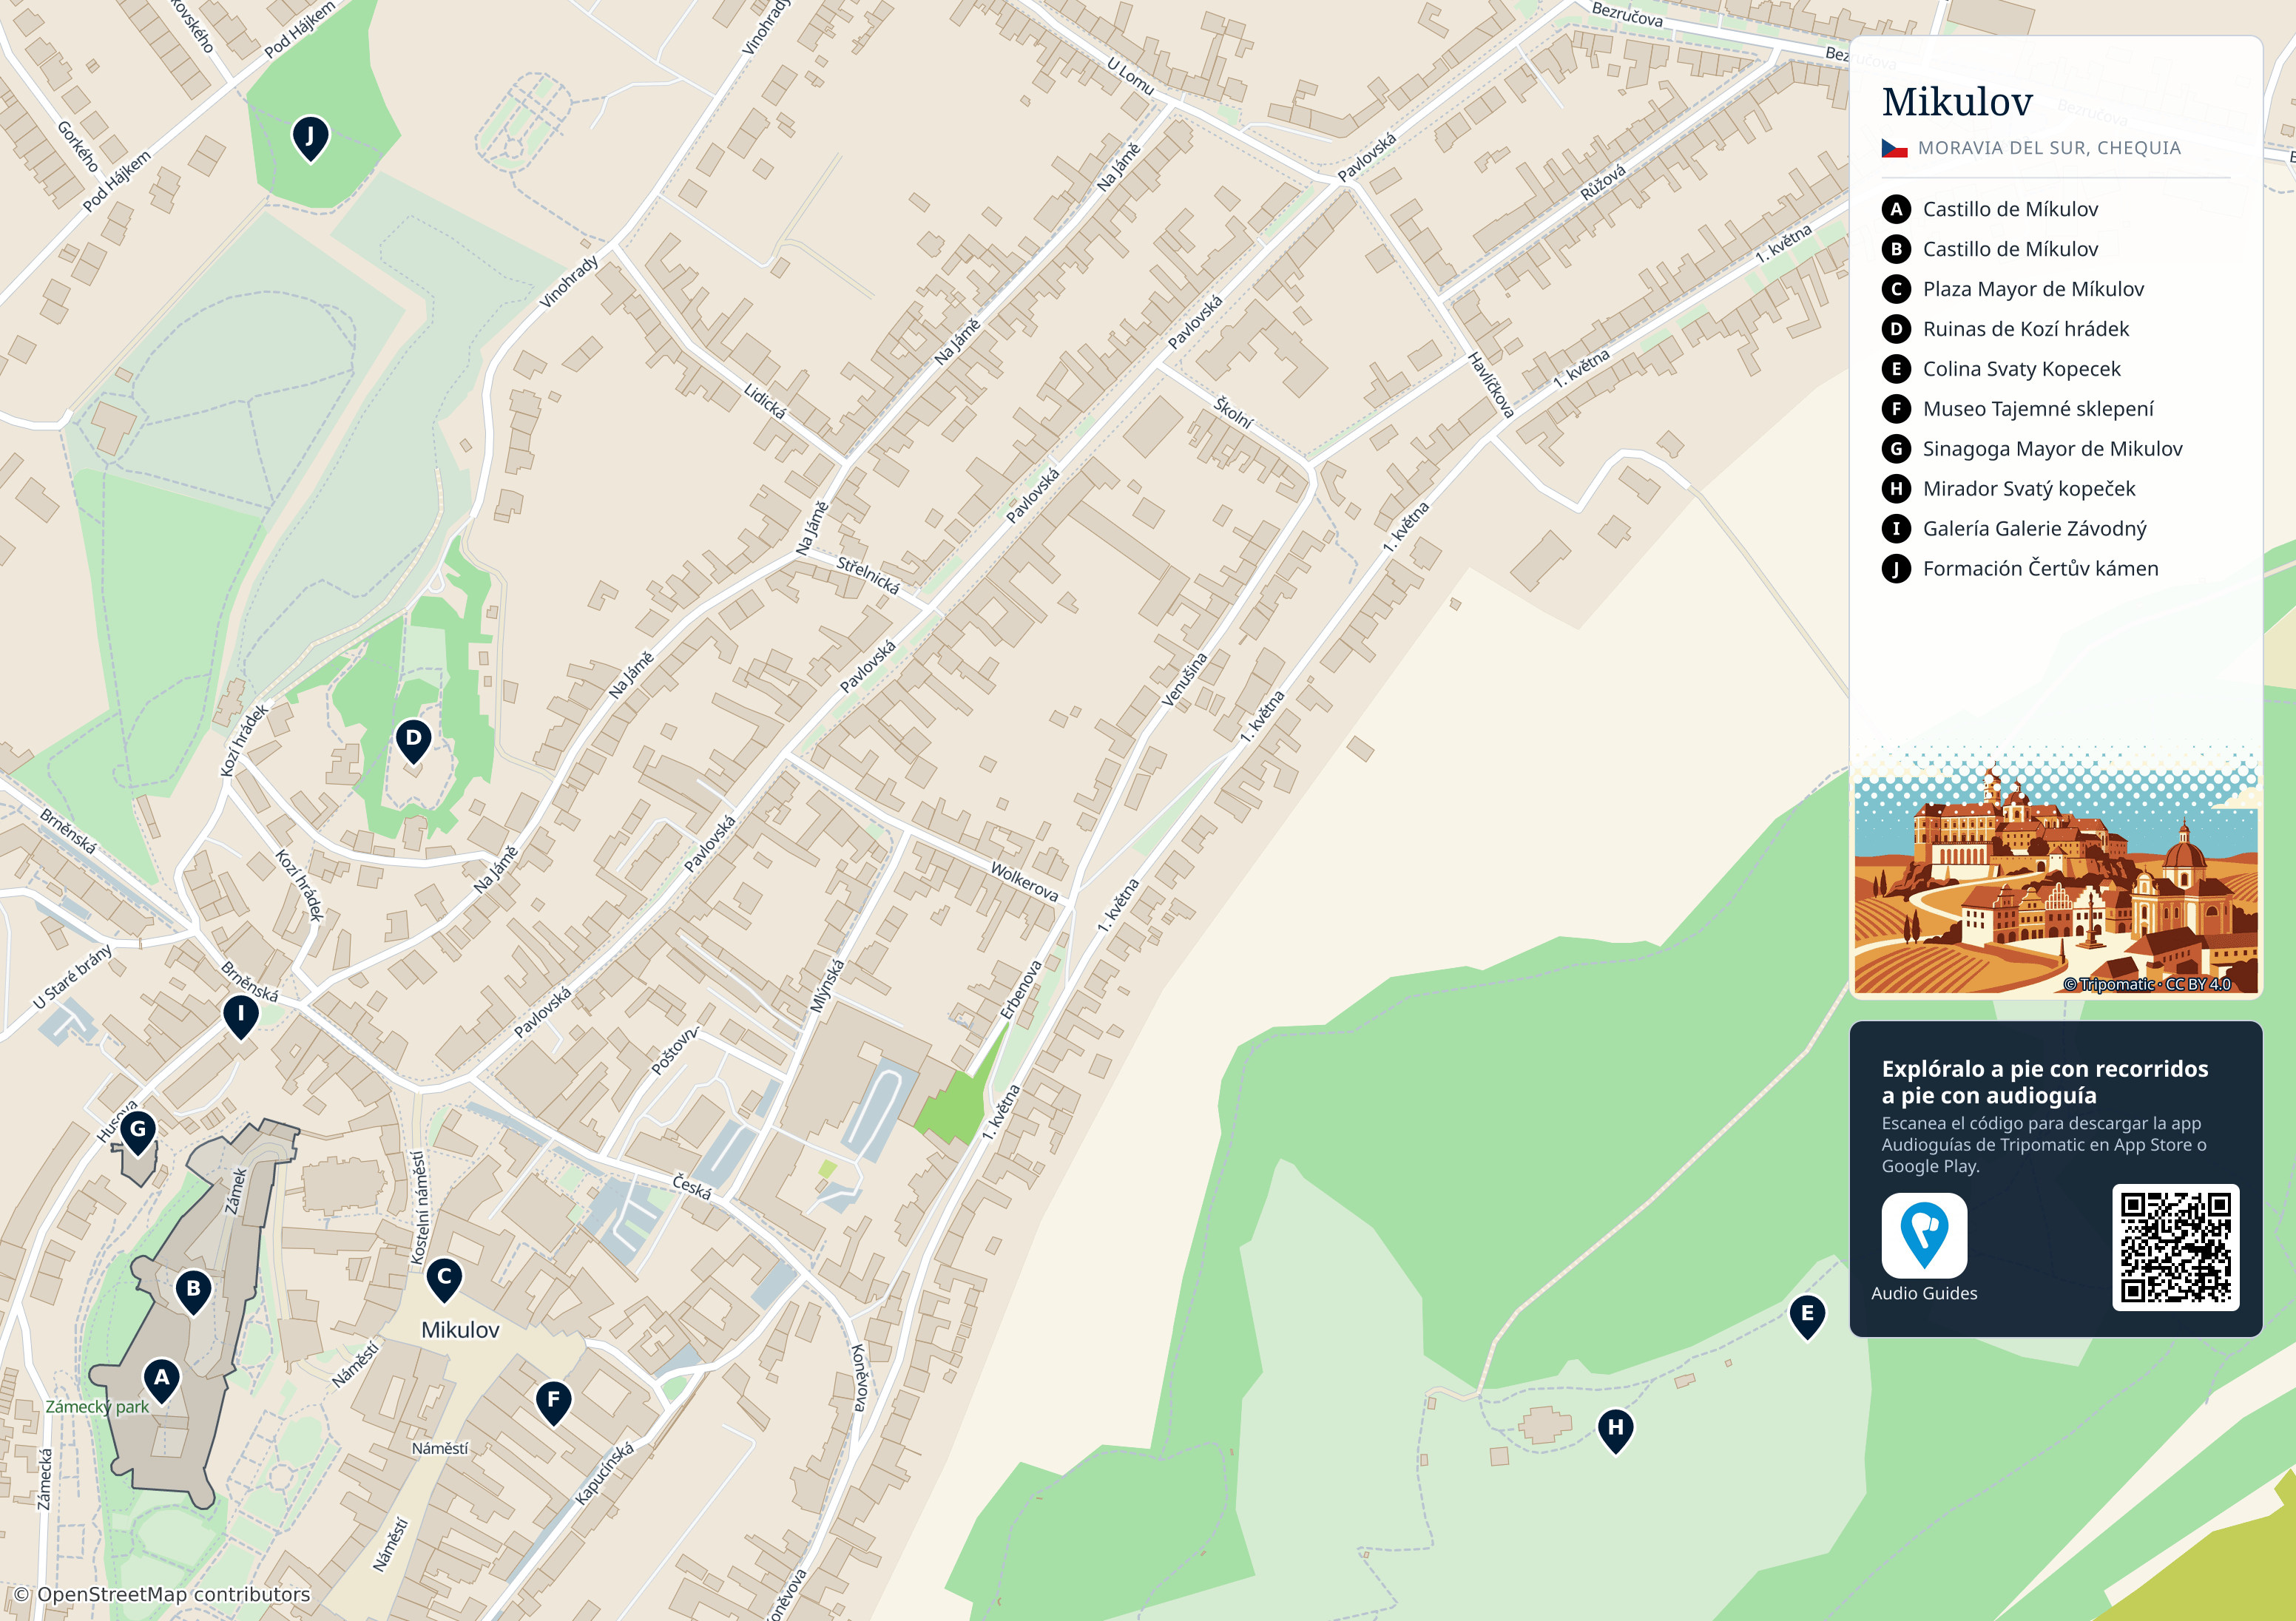Click map pin F near Kapucínská street
Viewport: 2296px width, 1621px height.
click(553, 1403)
